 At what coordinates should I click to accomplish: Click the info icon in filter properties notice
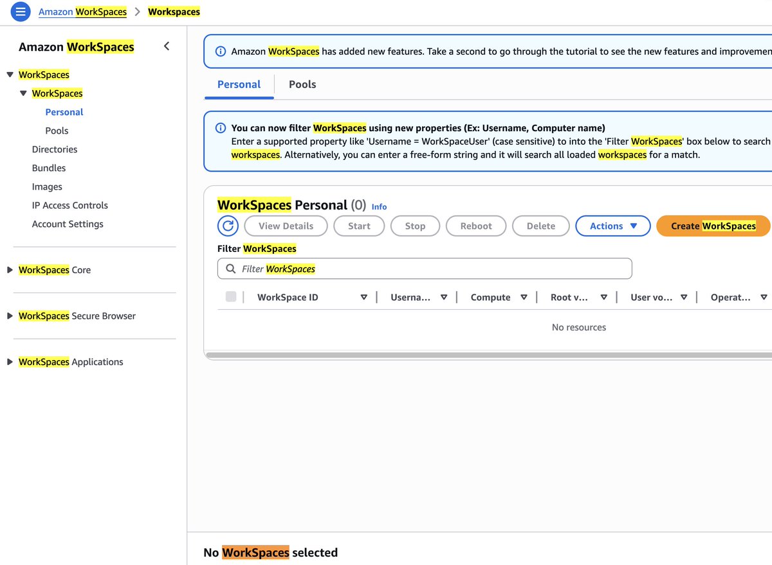click(220, 128)
